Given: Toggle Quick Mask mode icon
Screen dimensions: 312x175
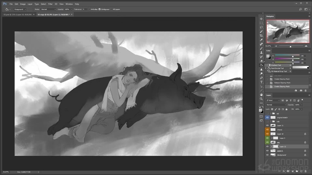Looking at the screenshot, I should pos(261,116).
